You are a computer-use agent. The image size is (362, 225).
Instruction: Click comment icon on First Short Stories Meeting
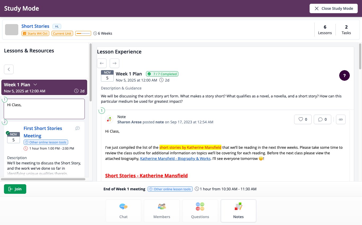tap(78, 128)
